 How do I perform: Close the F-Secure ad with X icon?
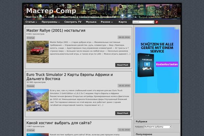coord(178,28)
